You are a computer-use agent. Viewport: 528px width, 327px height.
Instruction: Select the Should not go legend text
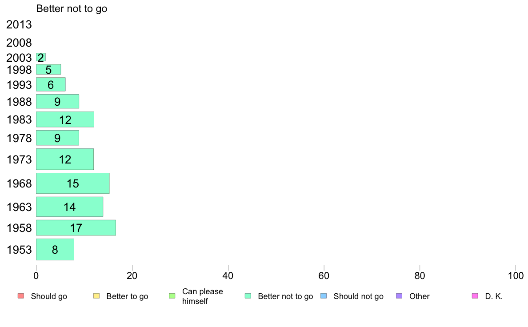point(358,296)
